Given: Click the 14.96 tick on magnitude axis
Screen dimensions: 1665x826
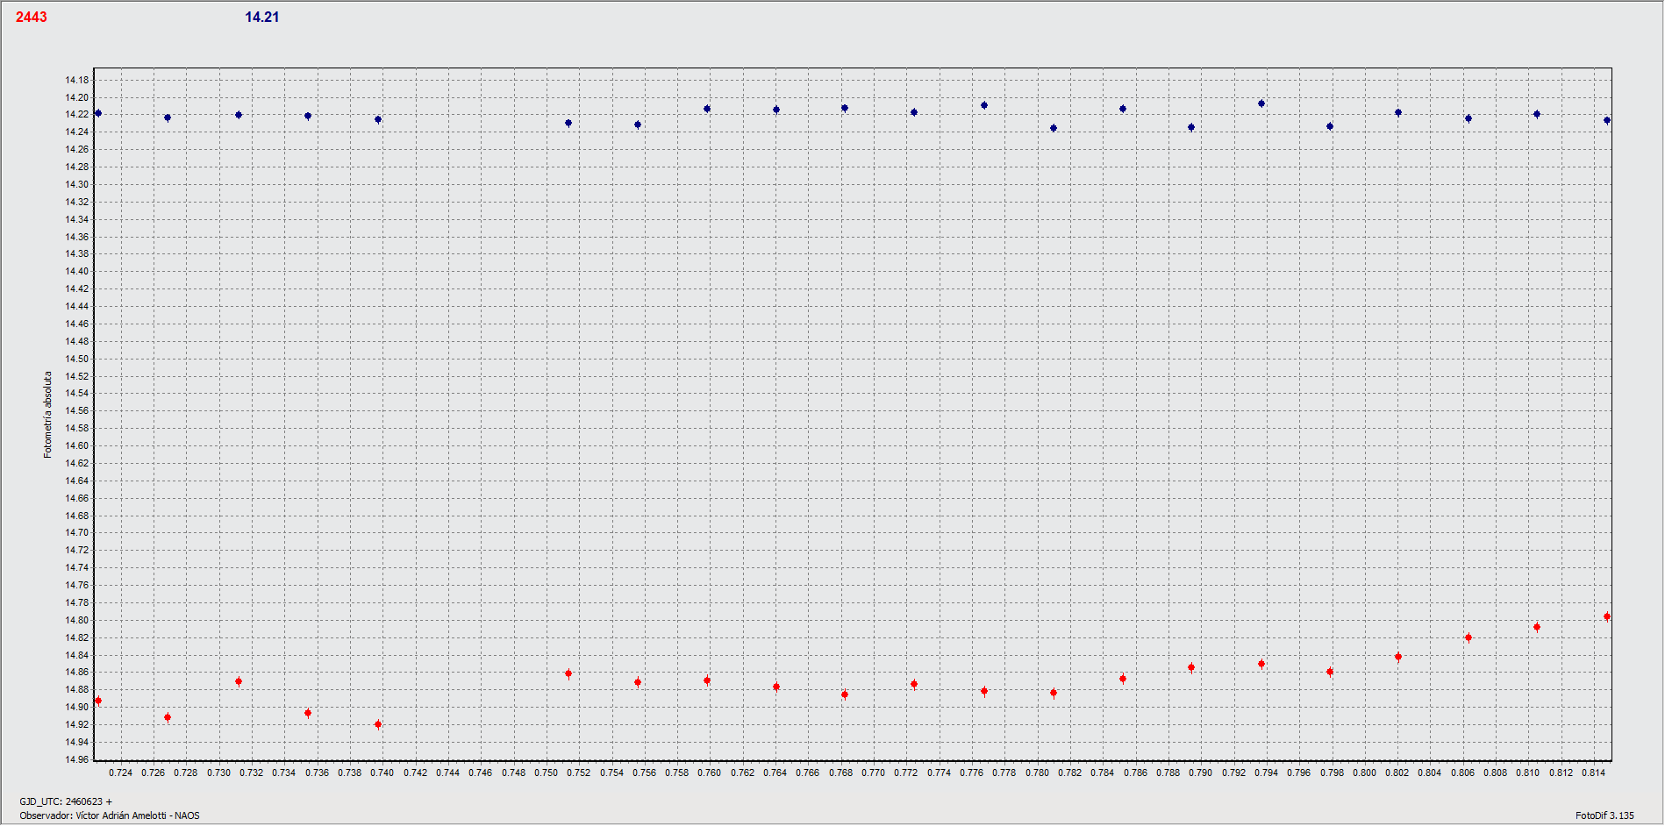Looking at the screenshot, I should 76,759.
